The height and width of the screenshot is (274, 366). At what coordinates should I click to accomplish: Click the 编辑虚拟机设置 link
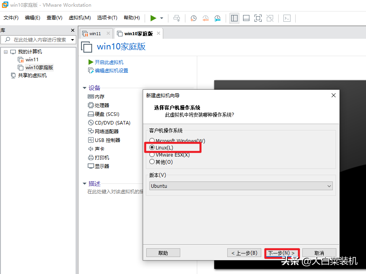[x=111, y=70]
